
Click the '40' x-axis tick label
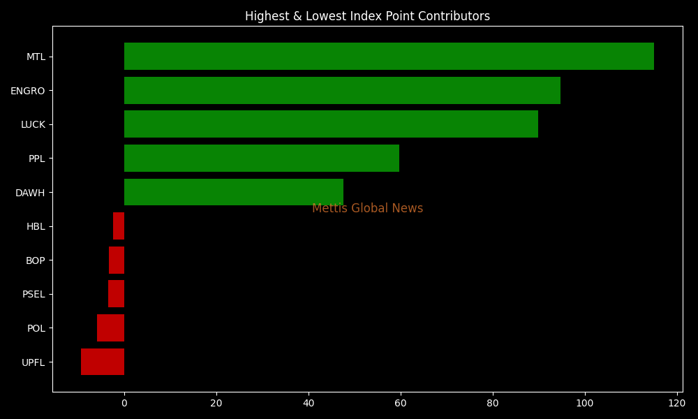[x=309, y=403]
